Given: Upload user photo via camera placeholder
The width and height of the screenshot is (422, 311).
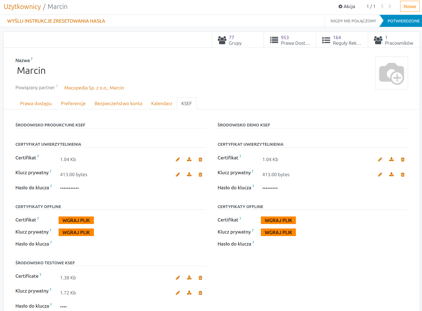Looking at the screenshot, I should click(391, 73).
